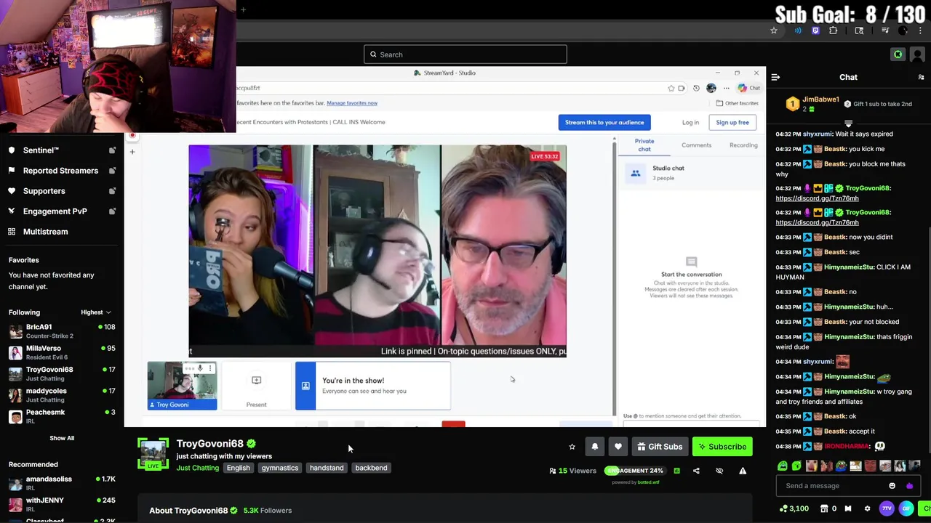Toggle notifications bell for TroyGovoni68

point(594,447)
